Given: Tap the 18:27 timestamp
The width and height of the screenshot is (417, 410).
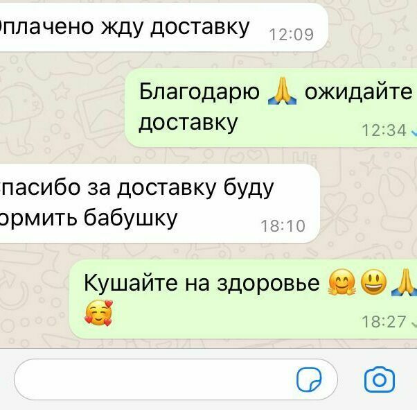Looking at the screenshot, I should [x=384, y=322].
